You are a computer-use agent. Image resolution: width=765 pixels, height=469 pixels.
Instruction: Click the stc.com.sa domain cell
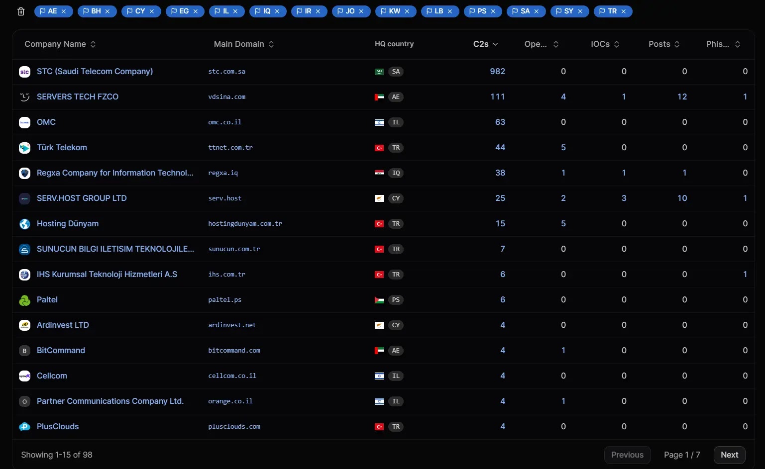pyautogui.click(x=226, y=72)
